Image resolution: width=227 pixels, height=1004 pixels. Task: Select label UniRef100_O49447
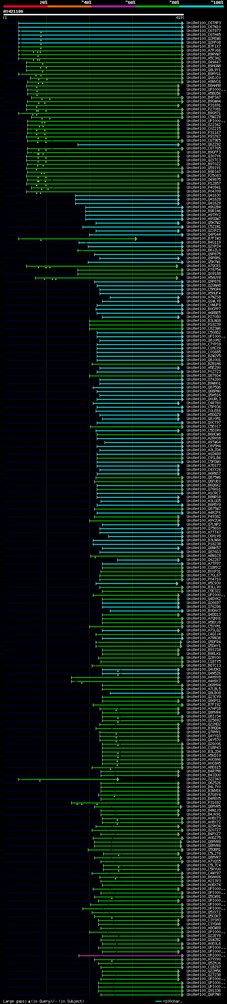[x=204, y=62]
